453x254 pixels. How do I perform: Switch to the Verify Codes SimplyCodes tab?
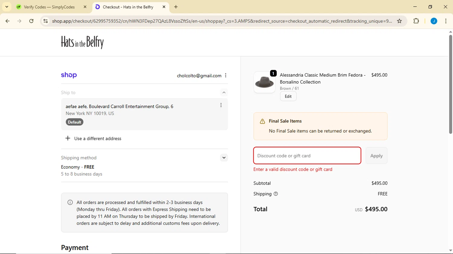(x=52, y=7)
